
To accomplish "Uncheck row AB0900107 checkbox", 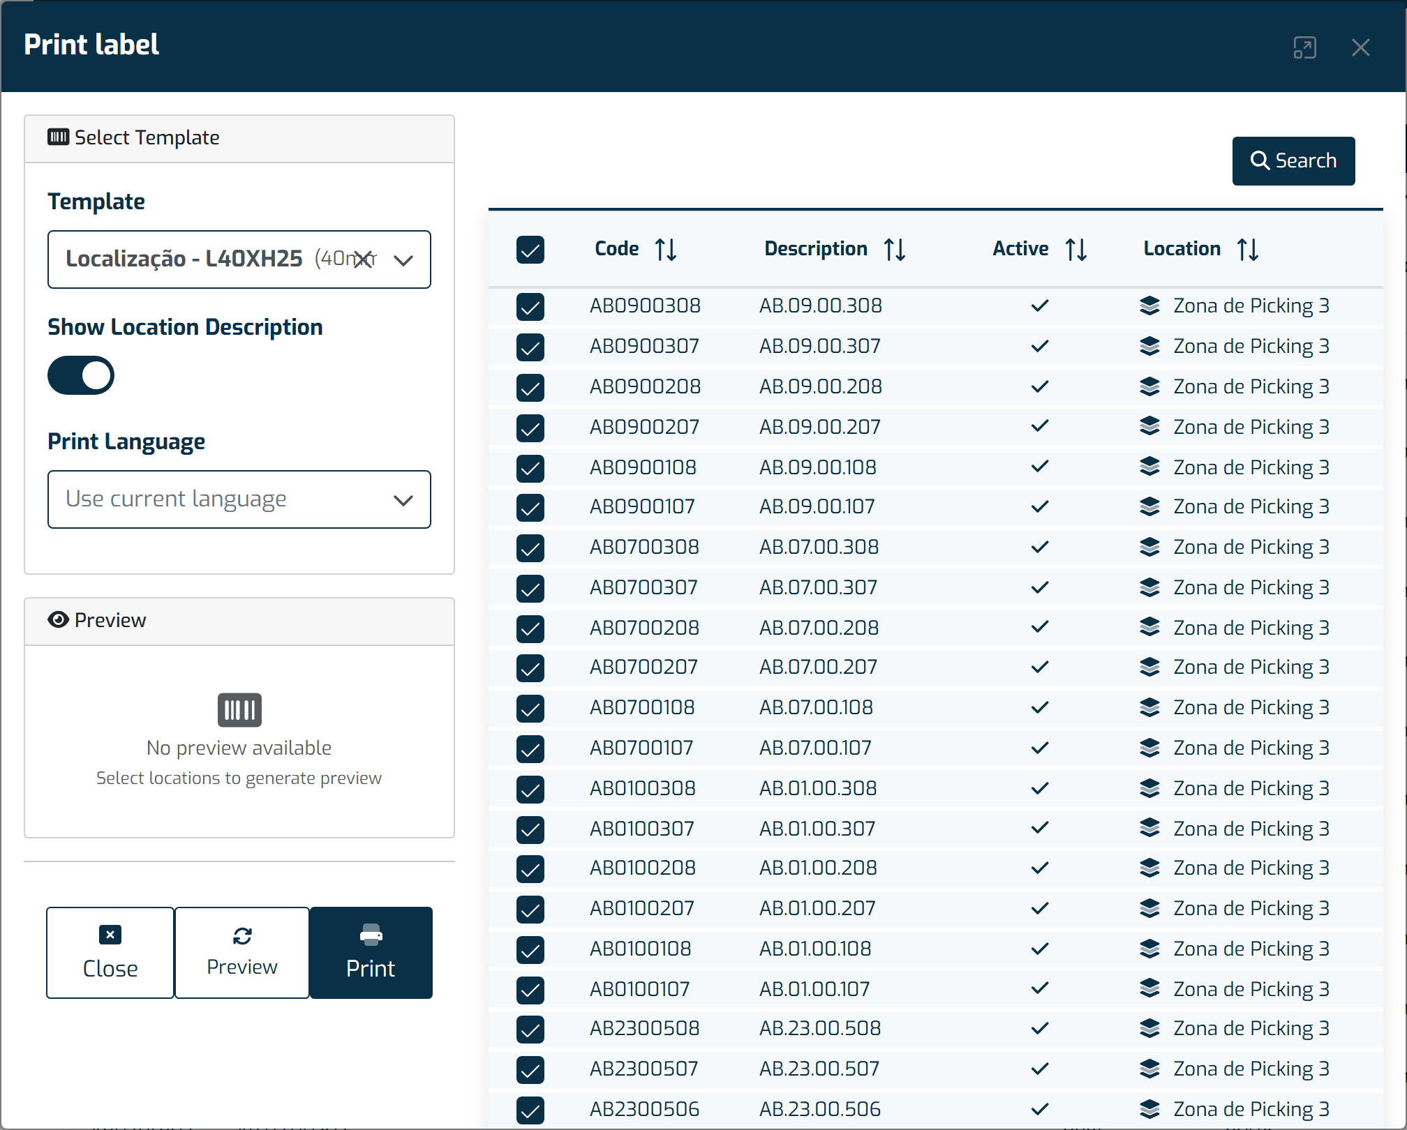I will 530,508.
